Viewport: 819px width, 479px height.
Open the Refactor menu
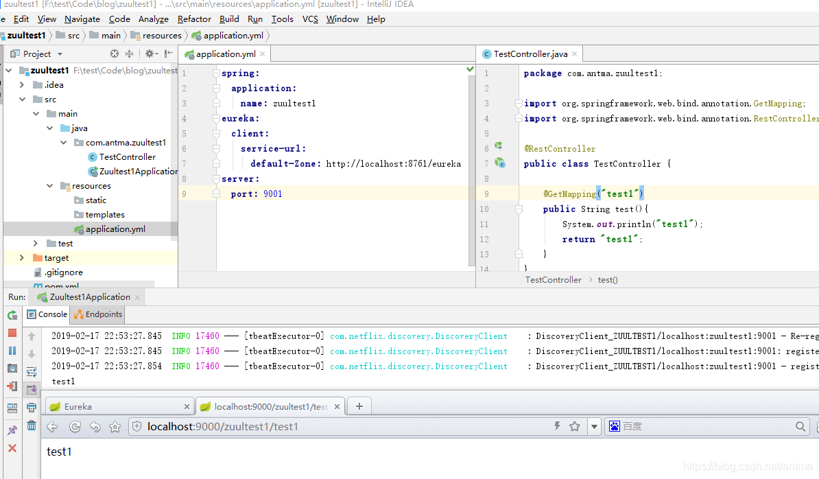pos(194,19)
